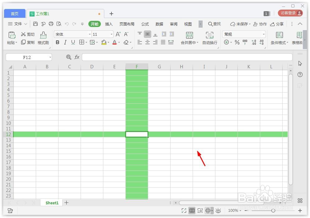Open number format dropdown (常规)
310x218 pixels.
point(264,34)
